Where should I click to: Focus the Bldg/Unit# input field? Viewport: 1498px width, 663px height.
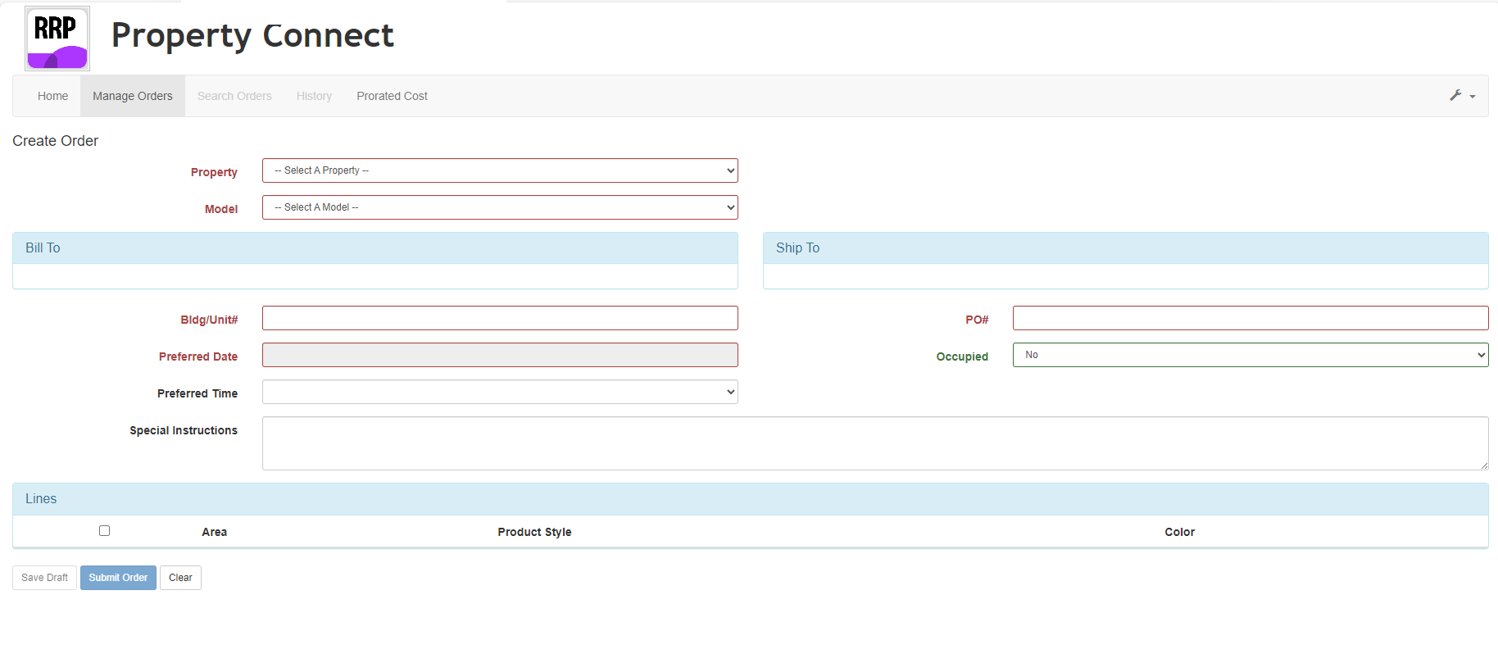click(x=500, y=318)
